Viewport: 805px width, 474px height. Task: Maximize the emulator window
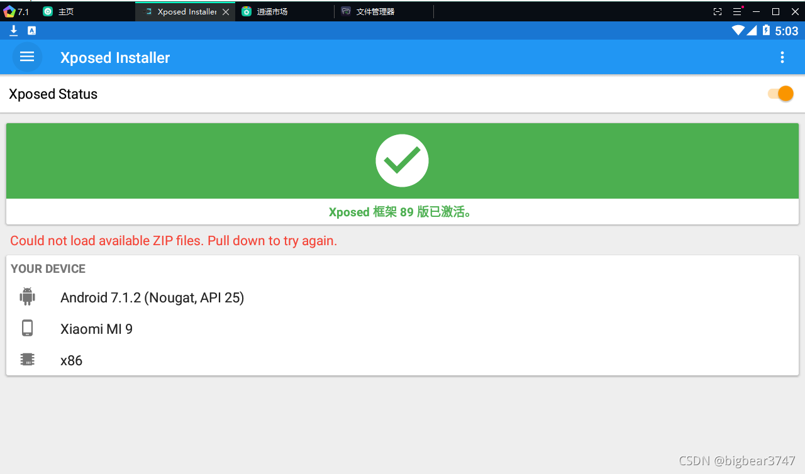(775, 11)
